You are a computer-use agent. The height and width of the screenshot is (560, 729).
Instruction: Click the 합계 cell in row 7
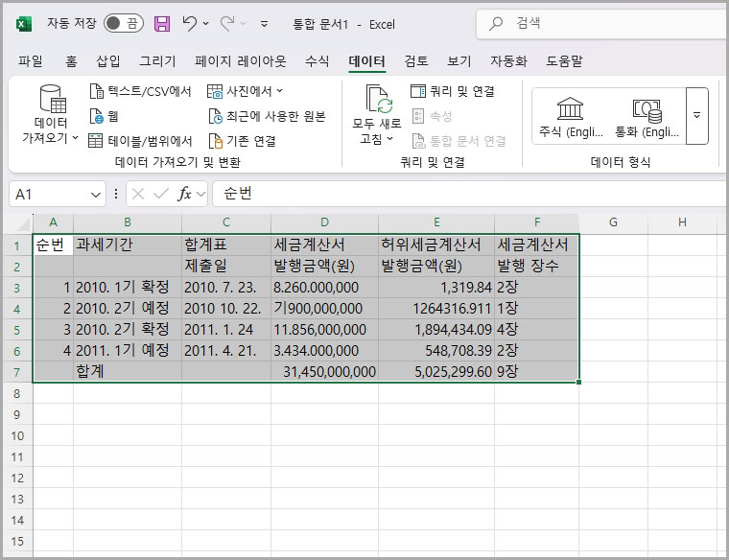pos(128,372)
